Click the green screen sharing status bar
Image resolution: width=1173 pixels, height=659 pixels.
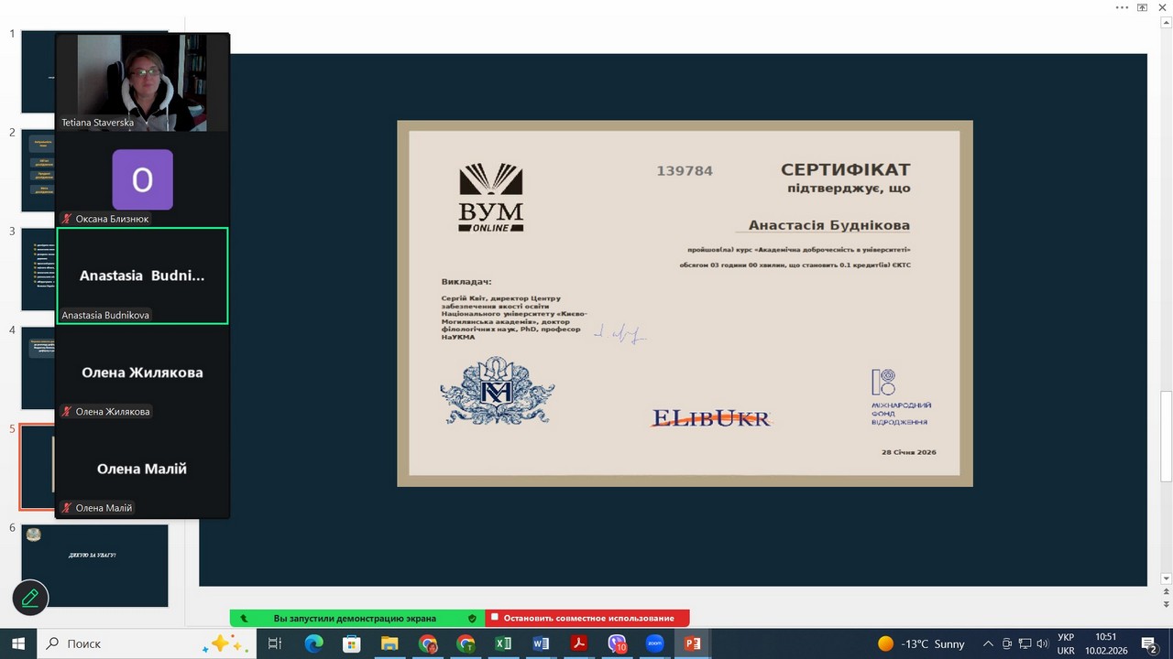(356, 618)
